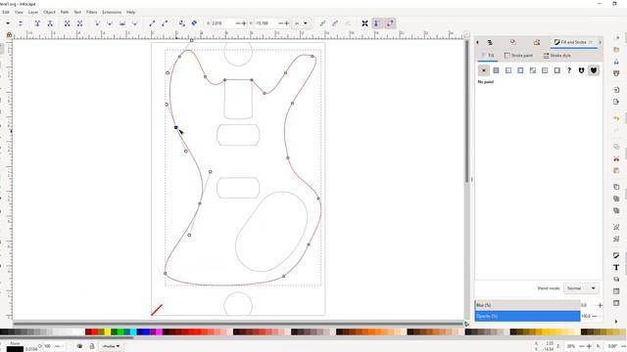
Task: Open units dropdown in node toolbar
Action: (x=301, y=23)
